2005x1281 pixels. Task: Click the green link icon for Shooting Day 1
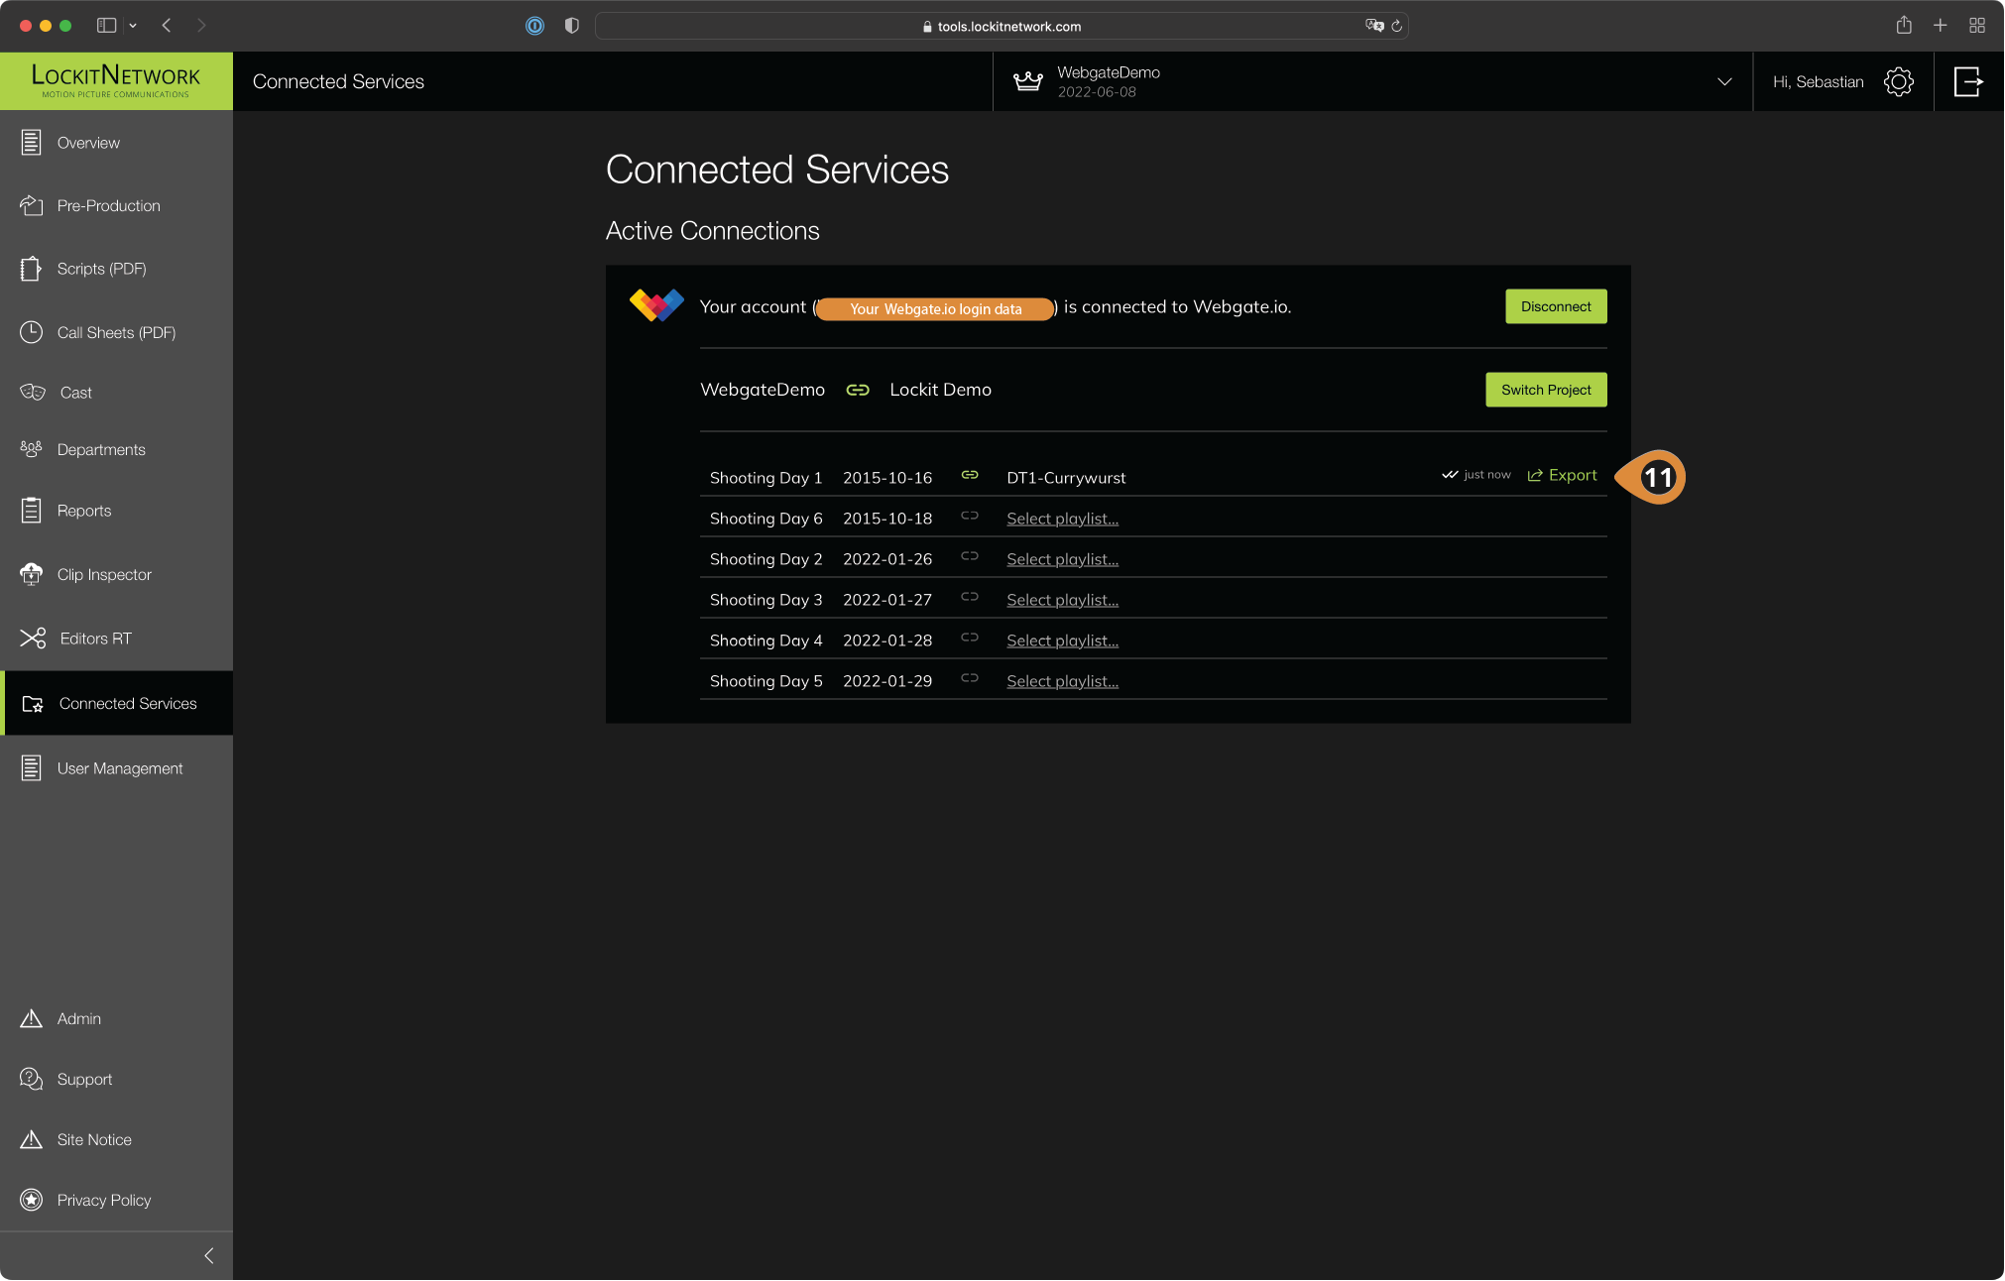click(970, 476)
